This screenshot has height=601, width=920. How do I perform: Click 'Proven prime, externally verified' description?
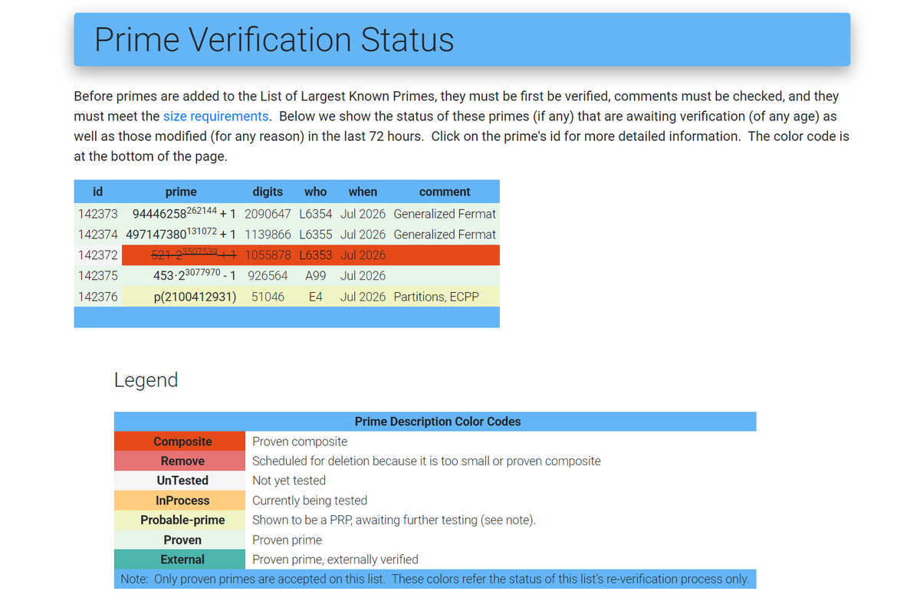coord(336,560)
